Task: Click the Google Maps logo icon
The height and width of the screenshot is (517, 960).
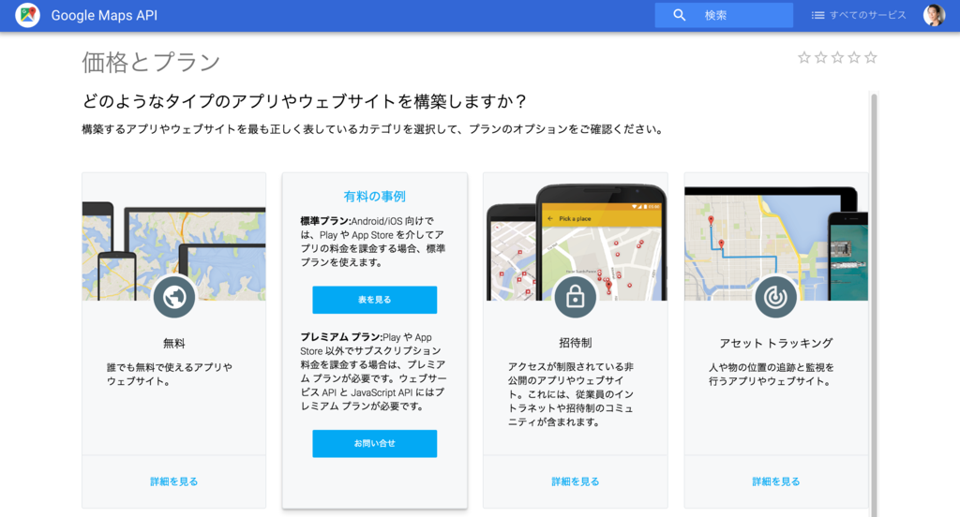Action: click(27, 15)
